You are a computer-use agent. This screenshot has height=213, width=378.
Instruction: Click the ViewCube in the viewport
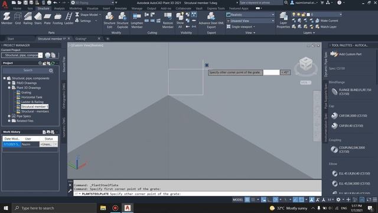[x=306, y=64]
